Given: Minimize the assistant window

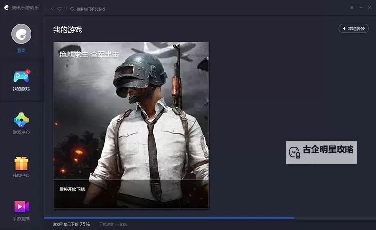Looking at the screenshot, I should [361, 8].
